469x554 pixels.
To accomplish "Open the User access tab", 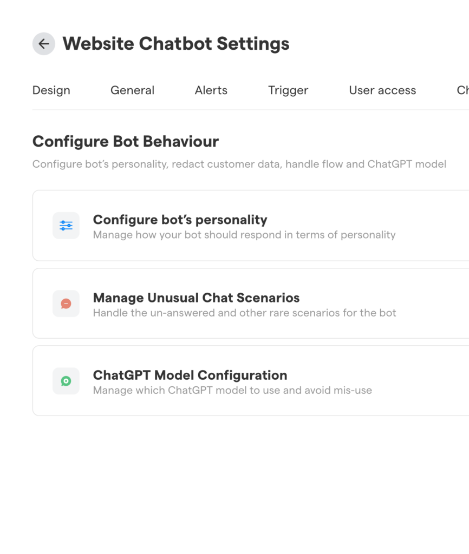I will [382, 90].
